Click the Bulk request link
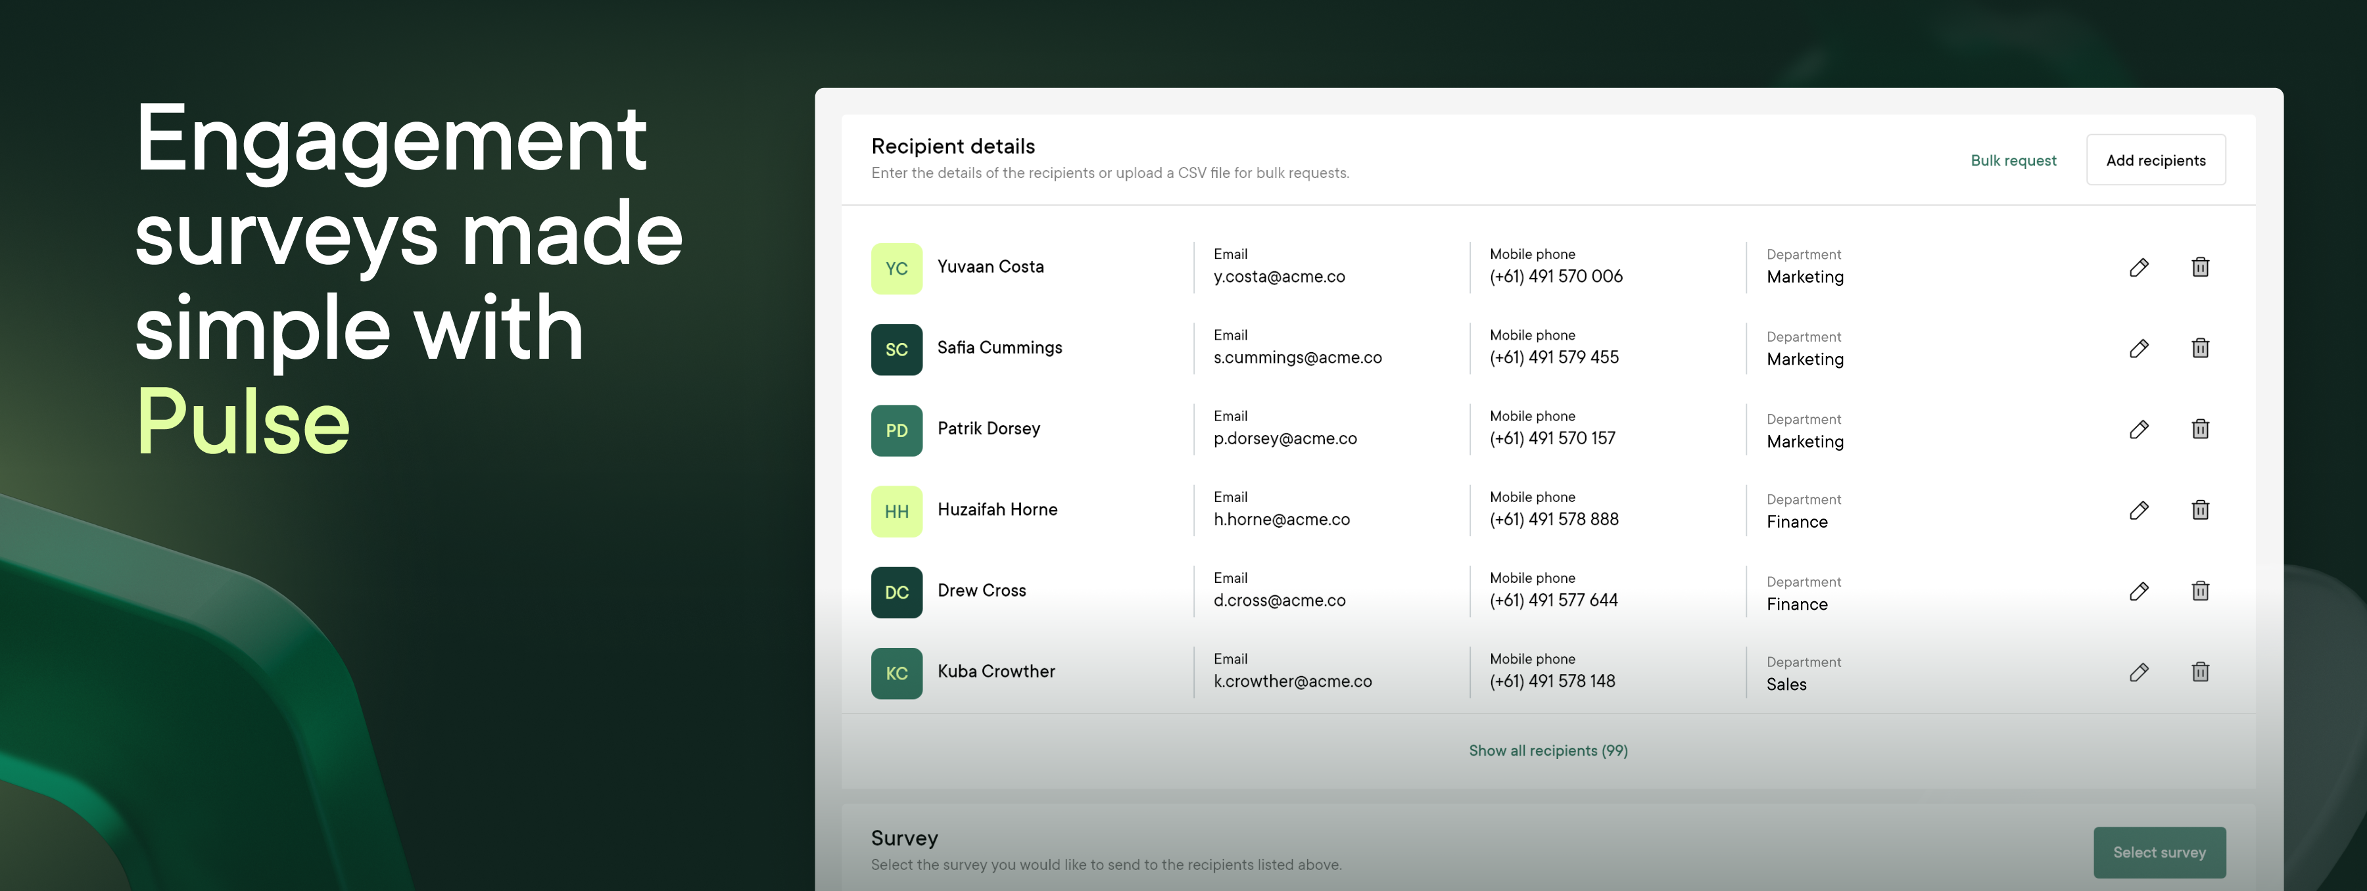Viewport: 2367px width, 891px height. pos(2013,160)
